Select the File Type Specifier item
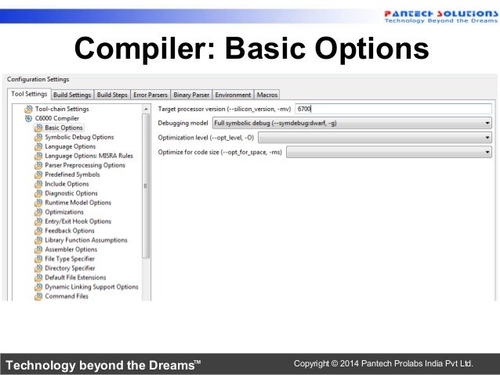The image size is (500, 375). click(70, 259)
